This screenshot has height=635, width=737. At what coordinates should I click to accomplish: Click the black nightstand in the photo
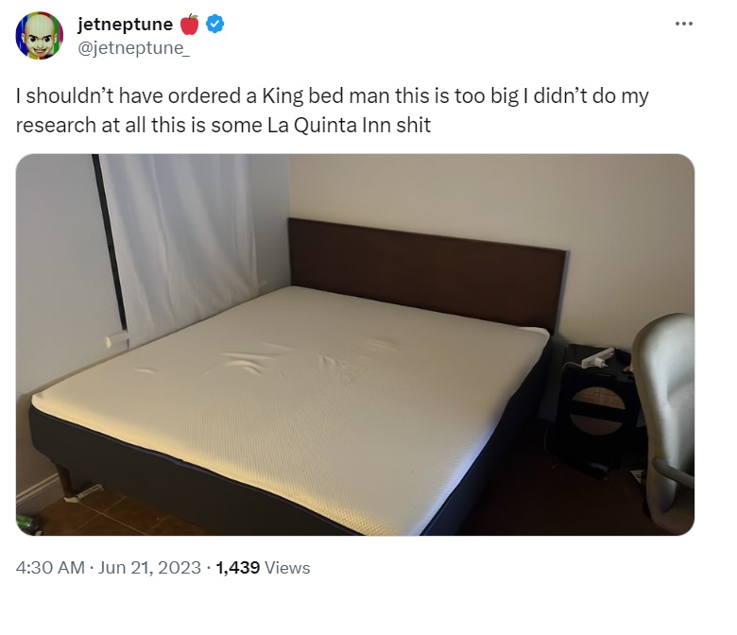point(597,409)
